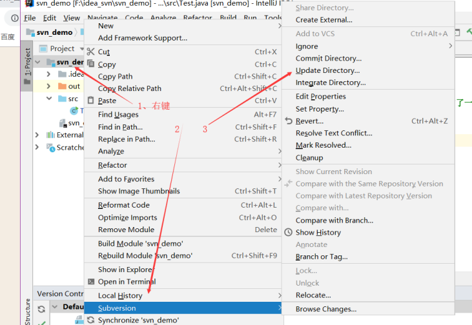
Task: Click the svn_demo breadcrumb folder icon
Action: 30,32
